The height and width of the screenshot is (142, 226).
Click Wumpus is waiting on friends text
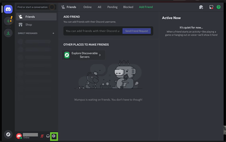pos(108,100)
